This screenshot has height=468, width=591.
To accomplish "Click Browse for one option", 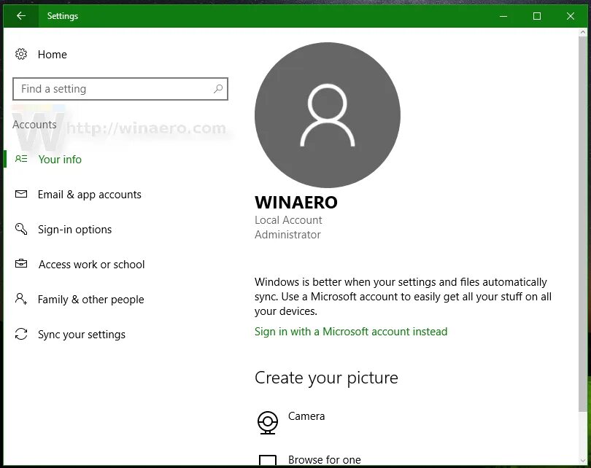I will pos(325,460).
